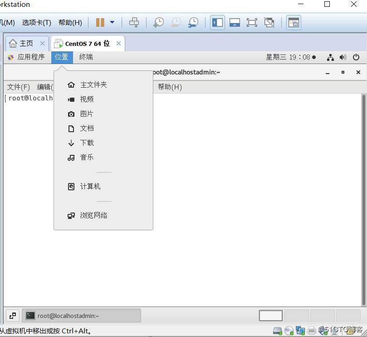Open the 终端 panel menu
Viewport: 367px width, 337px height.
coord(86,57)
